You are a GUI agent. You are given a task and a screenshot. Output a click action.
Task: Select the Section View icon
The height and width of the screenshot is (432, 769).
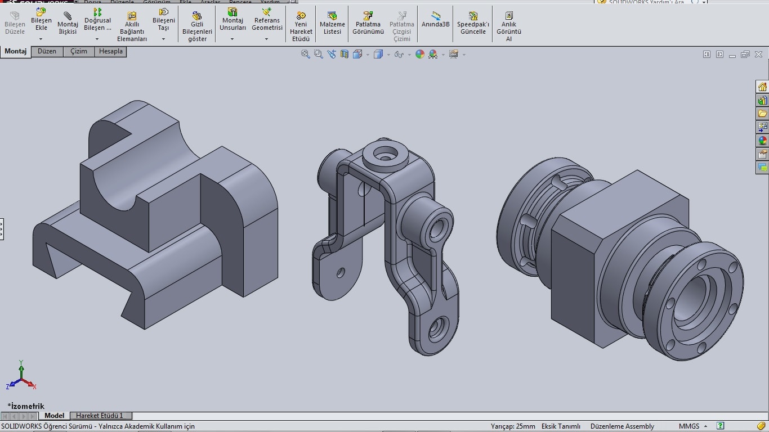pos(344,54)
